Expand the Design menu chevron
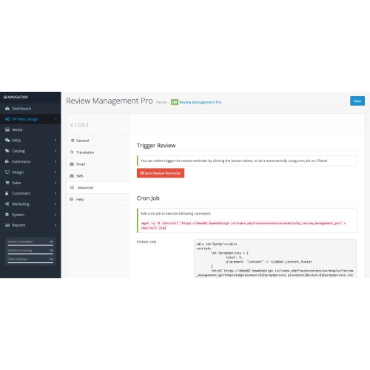This screenshot has width=370, height=370. tap(55, 172)
